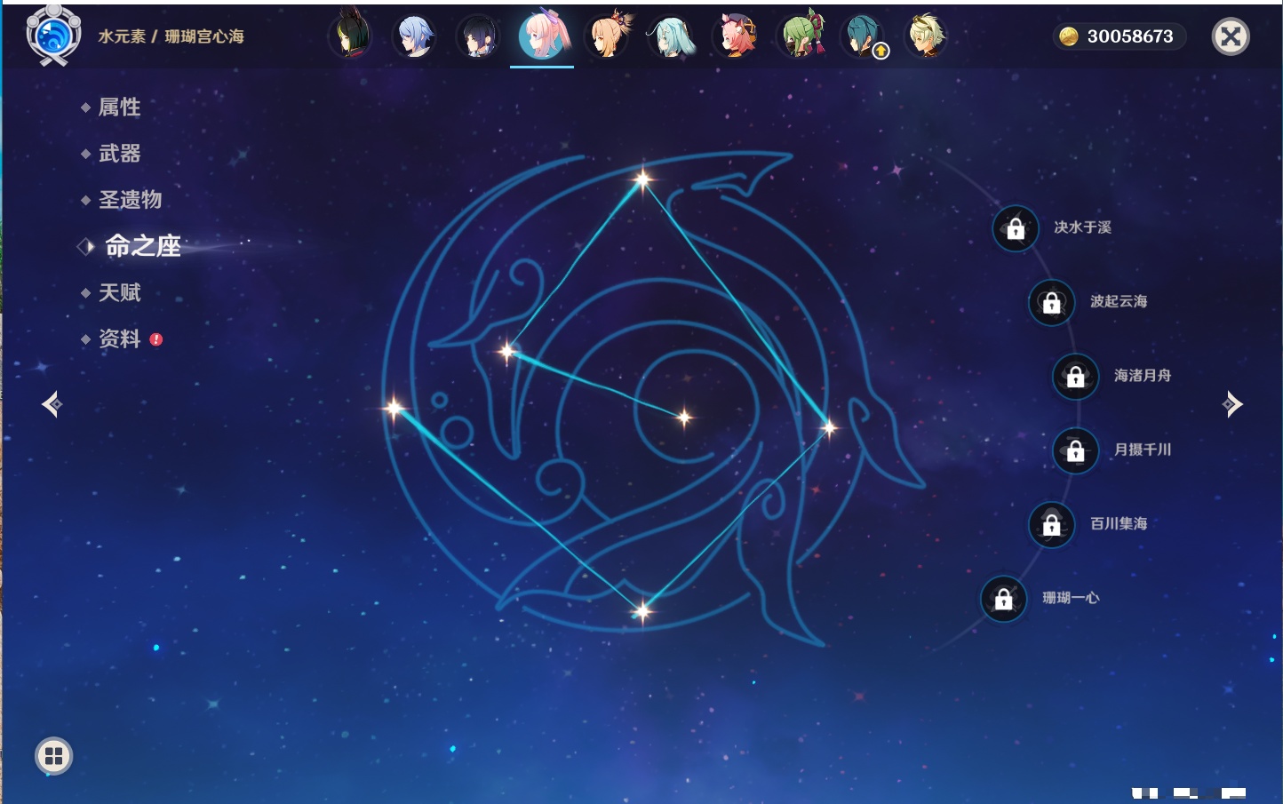The image size is (1283, 804).
Task: Click the lock icon for 珊瑚一心
Action: [1003, 599]
